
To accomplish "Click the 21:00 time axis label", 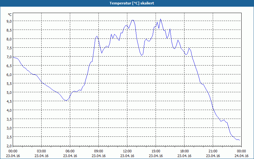I will point(213,151).
